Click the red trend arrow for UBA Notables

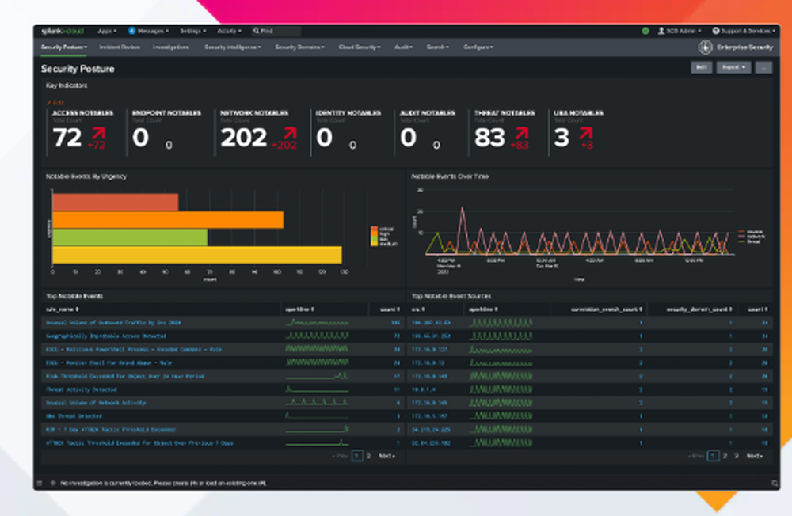586,133
